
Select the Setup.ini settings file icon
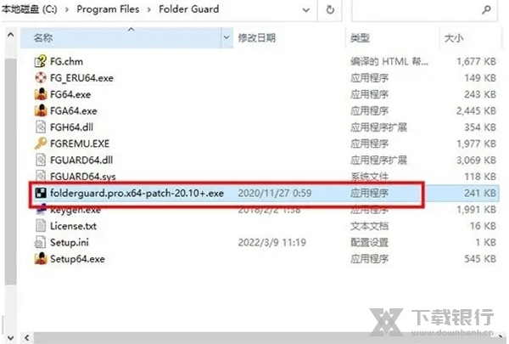(41, 242)
